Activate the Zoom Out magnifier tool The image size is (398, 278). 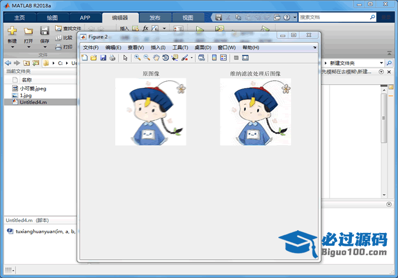[x=147, y=58]
